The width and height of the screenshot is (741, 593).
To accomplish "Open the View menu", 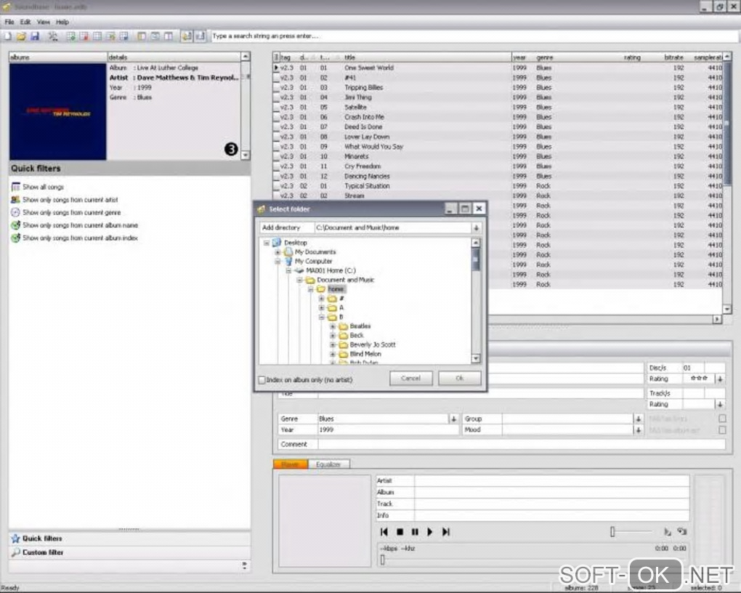I will pyautogui.click(x=44, y=23).
